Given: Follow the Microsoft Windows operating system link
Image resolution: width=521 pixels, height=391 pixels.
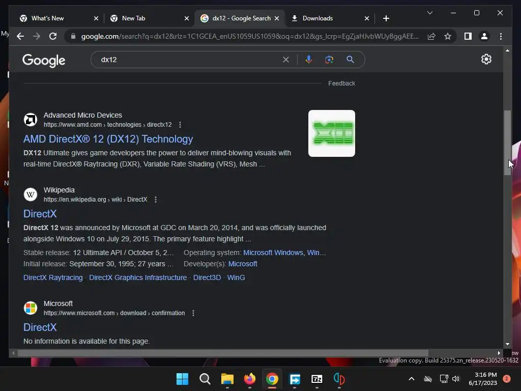Looking at the screenshot, I should point(273,253).
